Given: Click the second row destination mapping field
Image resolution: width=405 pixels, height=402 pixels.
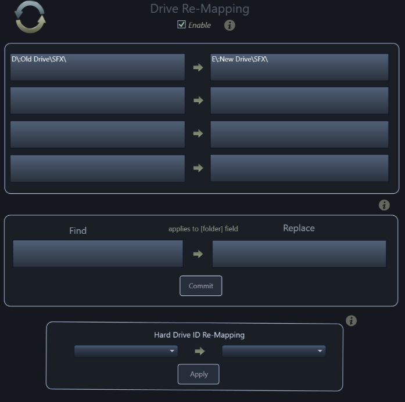Looking at the screenshot, I should click(x=299, y=100).
